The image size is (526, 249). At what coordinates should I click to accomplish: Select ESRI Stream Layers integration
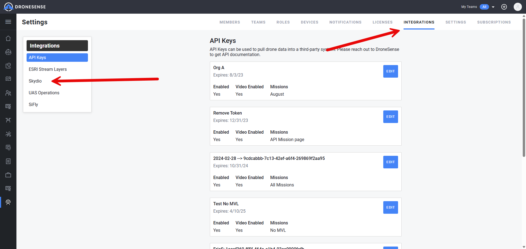(57, 69)
